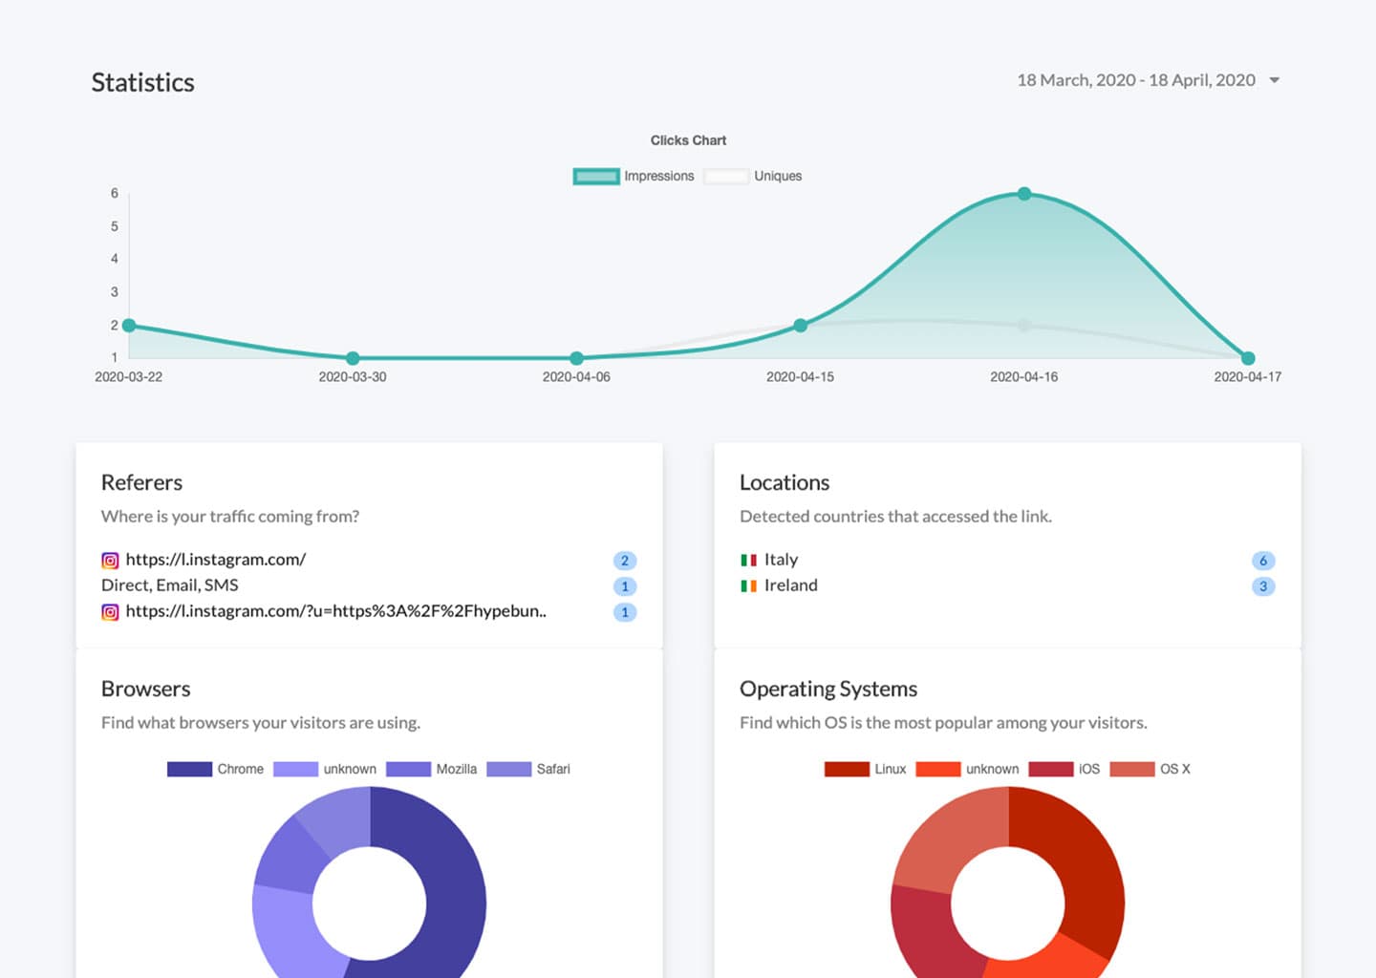Viewport: 1376px width, 978px height.
Task: Open the long Instagram referer URL with hypebun
Action: pos(335,611)
